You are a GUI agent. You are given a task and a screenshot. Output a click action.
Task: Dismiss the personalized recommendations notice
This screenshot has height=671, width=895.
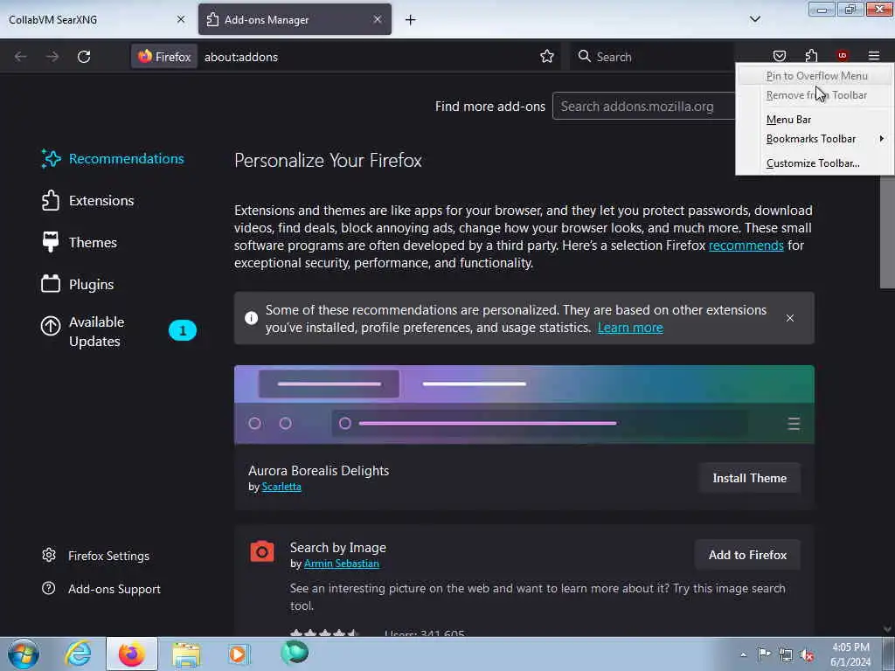point(790,318)
